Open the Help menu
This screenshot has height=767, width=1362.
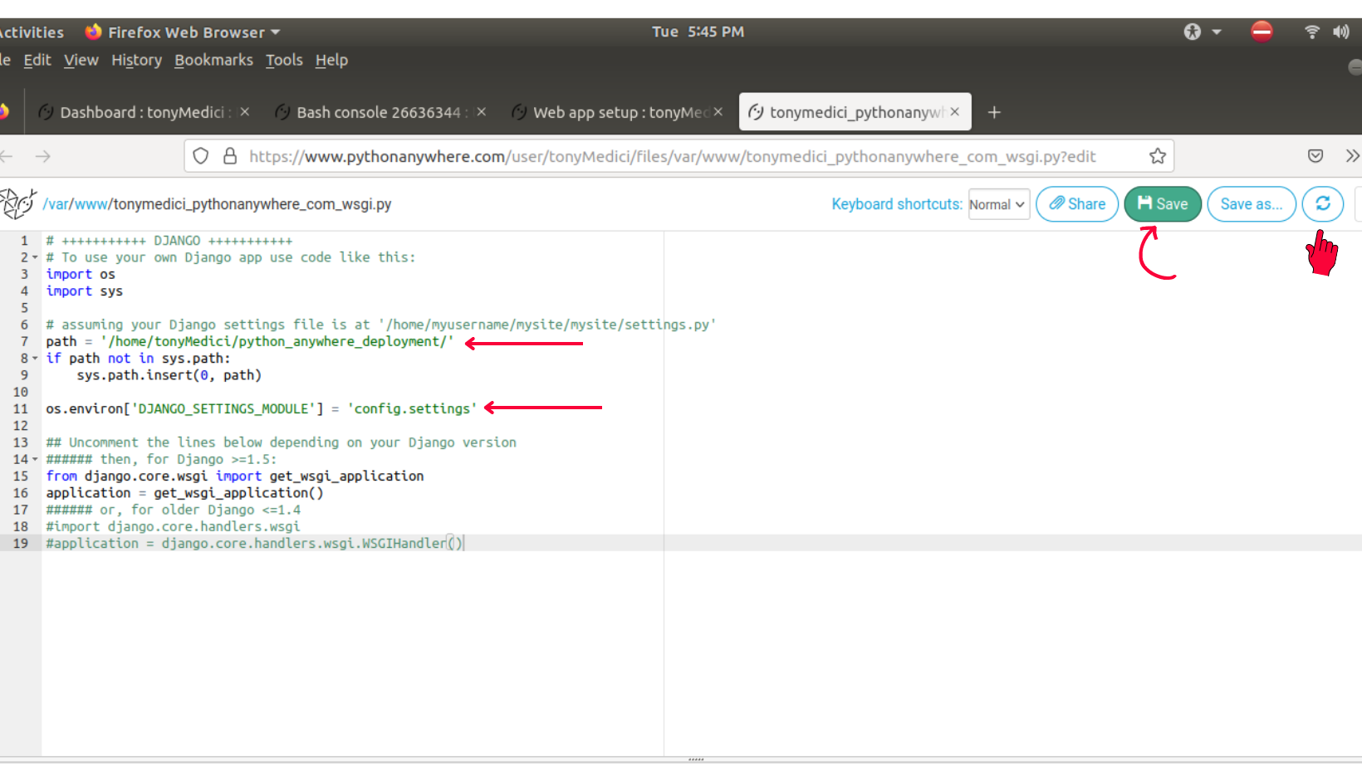pyautogui.click(x=331, y=60)
